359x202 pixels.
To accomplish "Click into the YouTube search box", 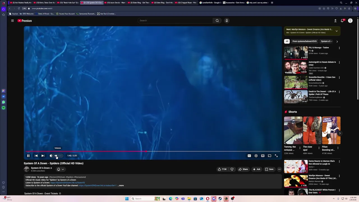I will coord(175,20).
